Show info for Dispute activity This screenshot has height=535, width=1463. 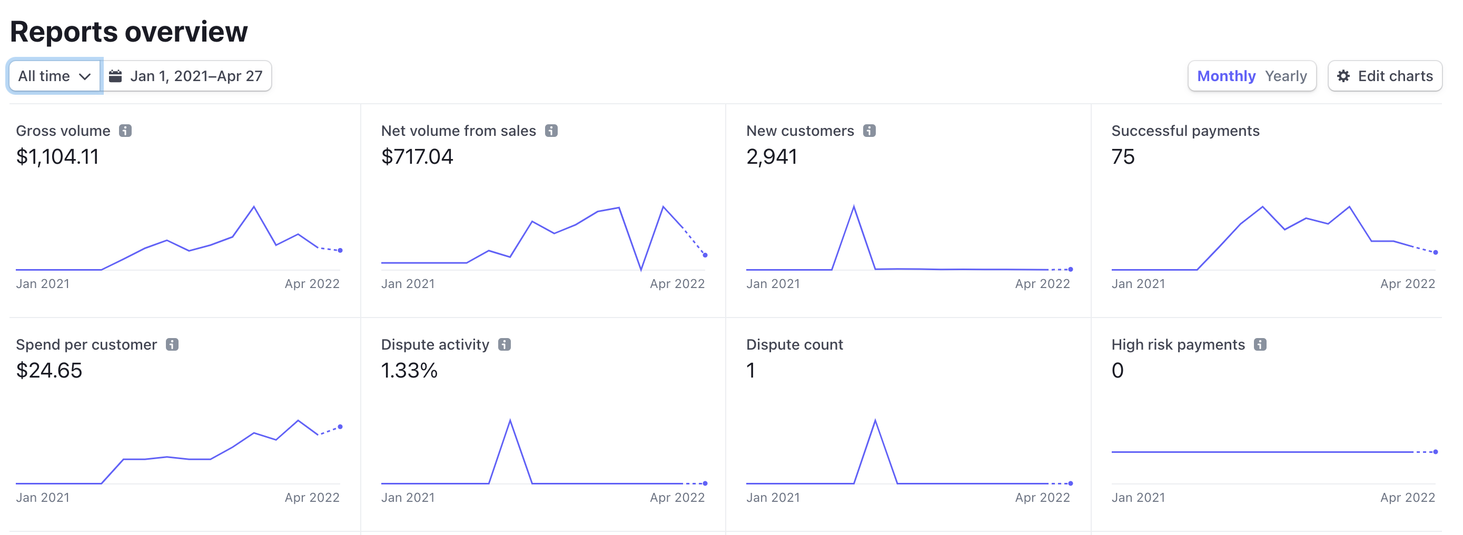tap(505, 344)
